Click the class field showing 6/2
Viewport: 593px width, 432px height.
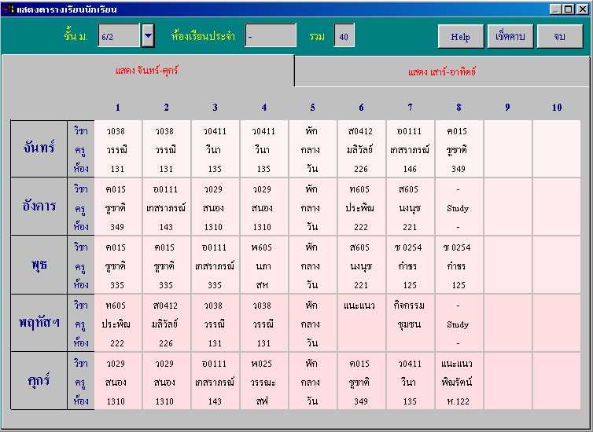tap(119, 36)
